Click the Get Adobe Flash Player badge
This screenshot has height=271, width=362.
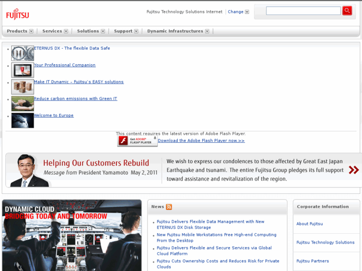point(137,141)
